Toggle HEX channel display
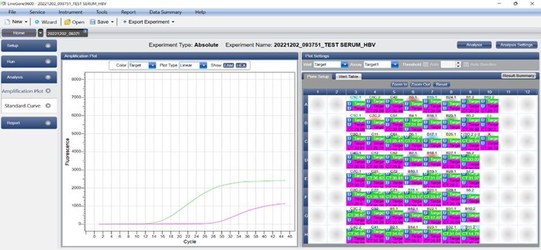The height and width of the screenshot is (250, 541). (241, 66)
